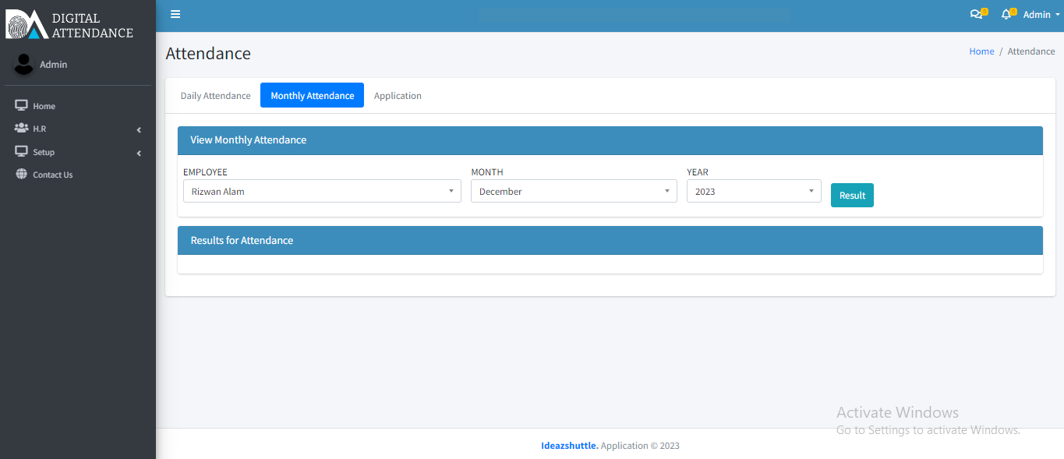Image resolution: width=1064 pixels, height=459 pixels.
Task: Expand the H.R submenu chevron
Action: [139, 129]
